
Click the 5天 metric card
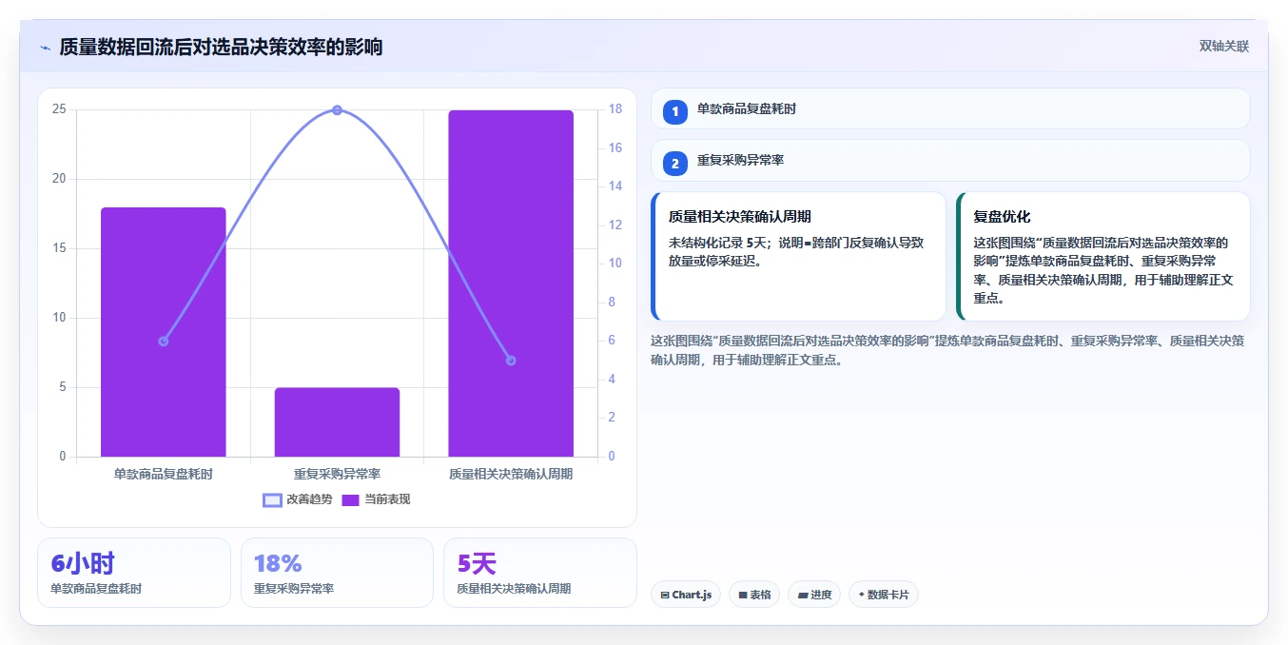pos(540,573)
